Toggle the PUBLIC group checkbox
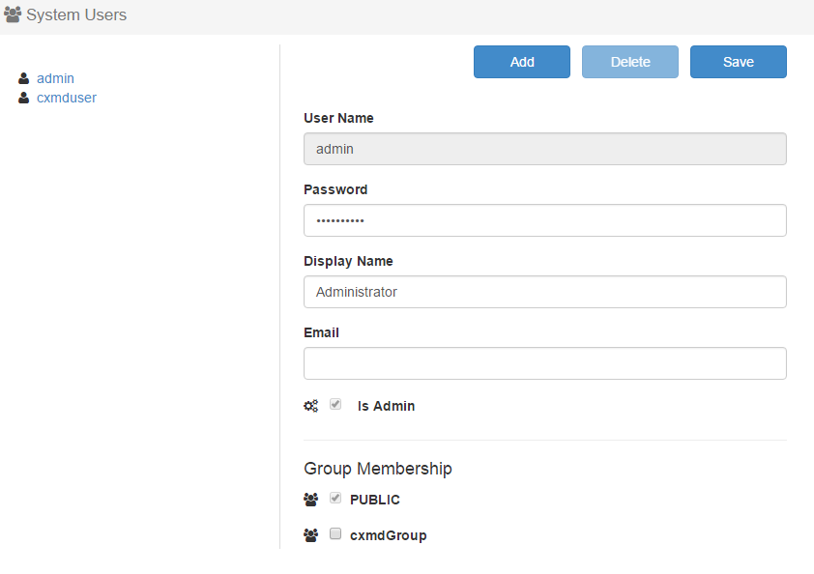The width and height of the screenshot is (814, 574). [335, 499]
